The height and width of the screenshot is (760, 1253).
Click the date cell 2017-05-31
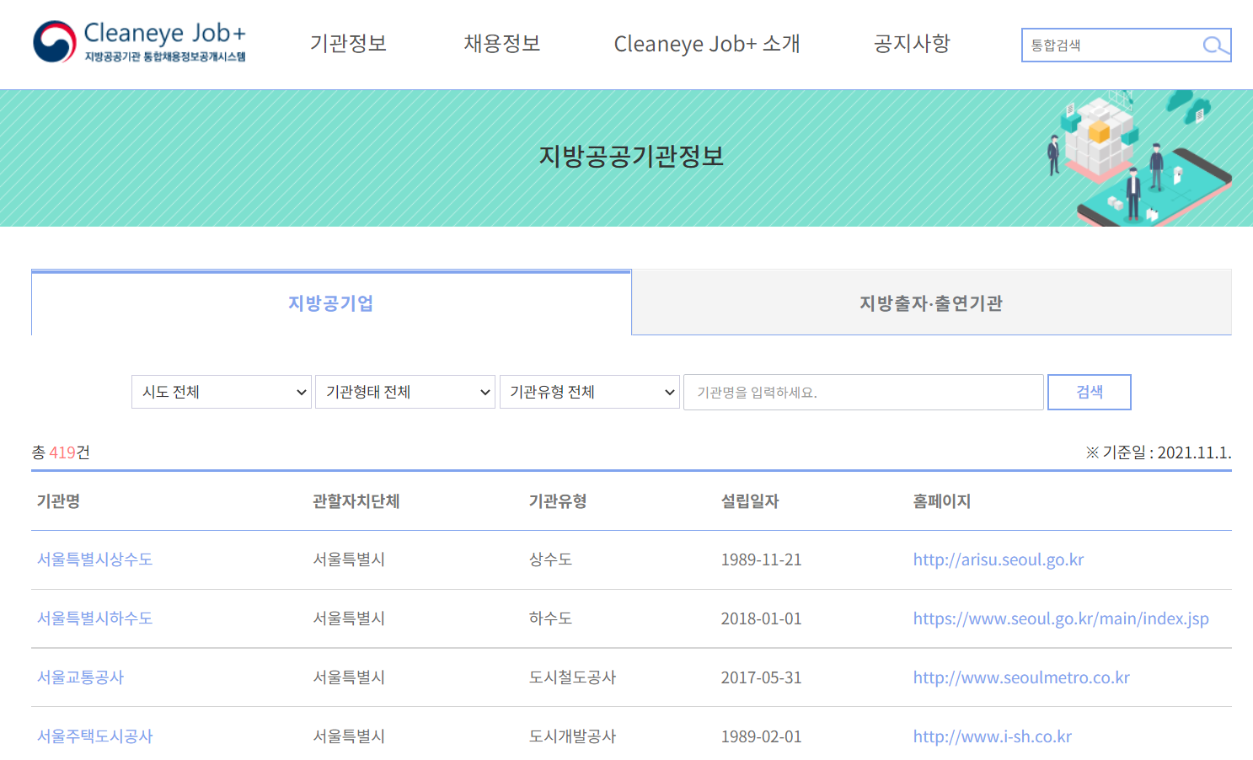click(761, 677)
